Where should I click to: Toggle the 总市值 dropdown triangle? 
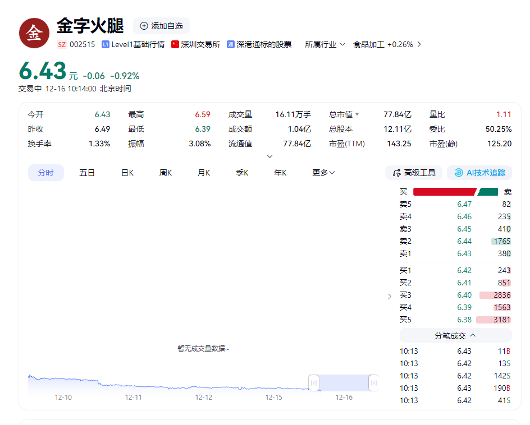pos(357,114)
